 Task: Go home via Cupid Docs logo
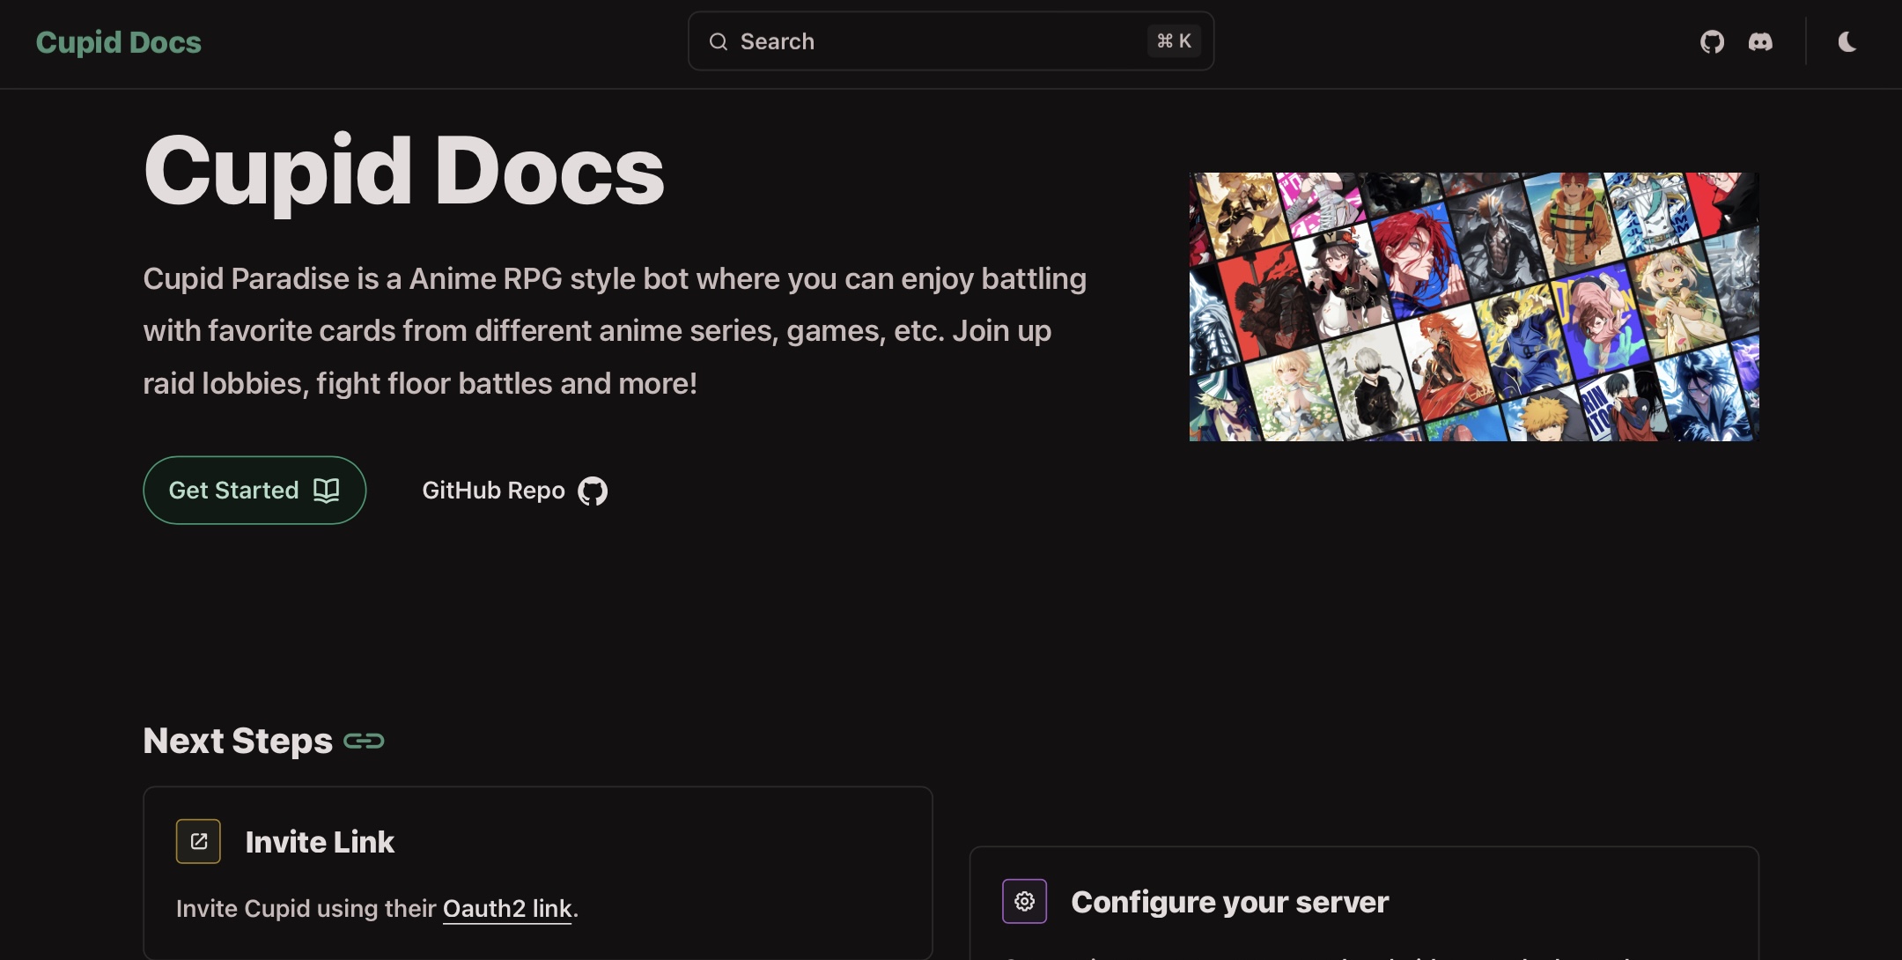(118, 42)
